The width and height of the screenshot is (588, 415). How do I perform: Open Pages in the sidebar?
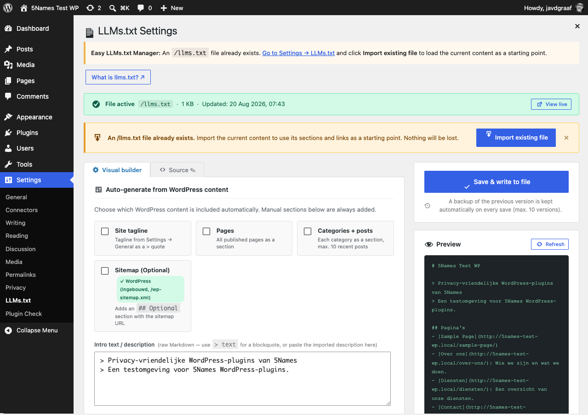pos(37,81)
